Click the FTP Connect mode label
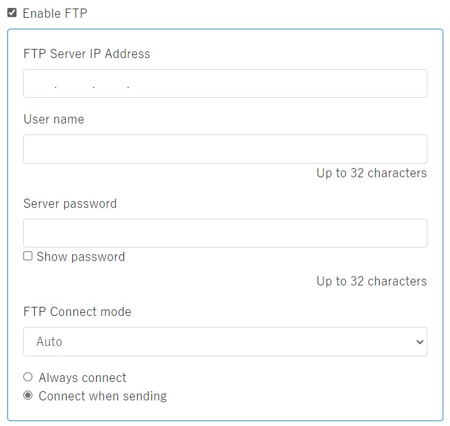The width and height of the screenshot is (450, 426). 77,312
